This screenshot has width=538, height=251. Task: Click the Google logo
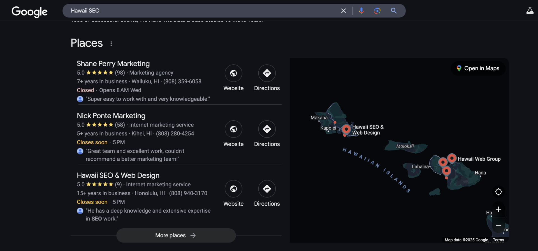29,11
